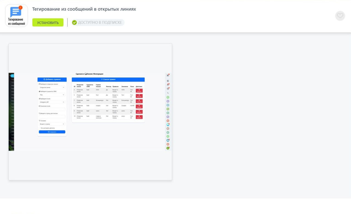The image size is (351, 214).
Task: Open the 'Входит в строку' condition dropdown
Action: [x=52, y=124]
